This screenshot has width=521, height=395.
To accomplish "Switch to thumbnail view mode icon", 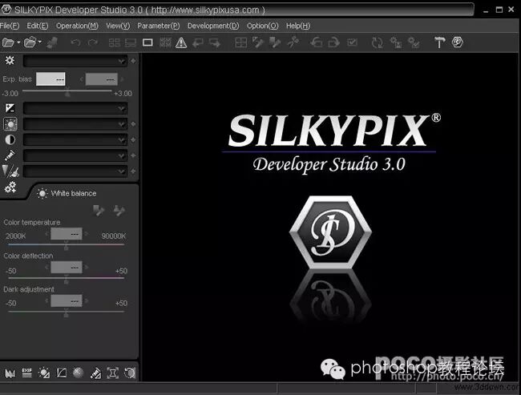I will pyautogui.click(x=115, y=42).
